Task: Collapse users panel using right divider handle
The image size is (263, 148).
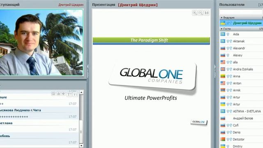Action: [215, 71]
